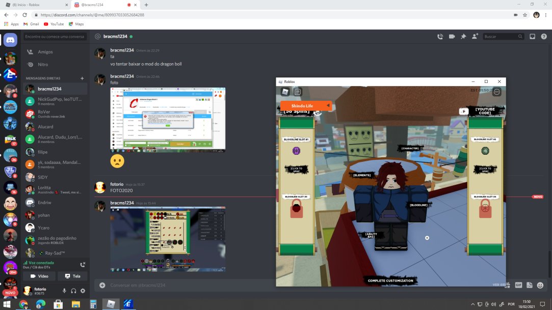Collapse Shindo Life orange banner arrow
This screenshot has height=310, width=552.
[x=328, y=105]
